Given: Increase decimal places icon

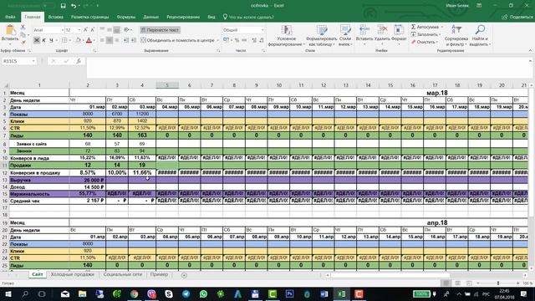Looking at the screenshot, I should tap(254, 40).
